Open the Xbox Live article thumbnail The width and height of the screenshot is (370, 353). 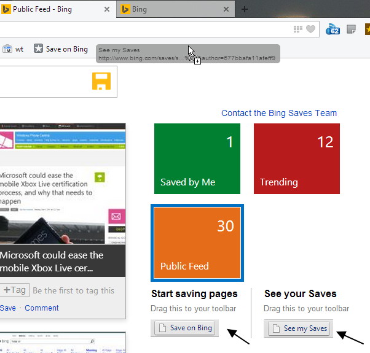pos(63,184)
